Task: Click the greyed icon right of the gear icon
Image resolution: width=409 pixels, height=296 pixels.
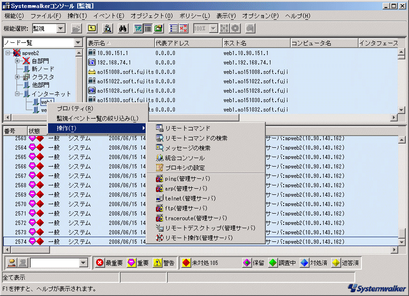Action: [x=250, y=28]
